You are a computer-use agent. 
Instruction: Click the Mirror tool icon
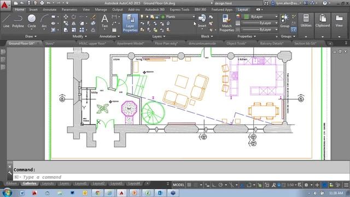click(74, 23)
